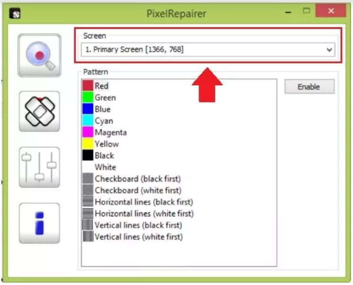353x285 pixels.
Task: Select Checkboard (white first) pattern
Action: point(138,191)
